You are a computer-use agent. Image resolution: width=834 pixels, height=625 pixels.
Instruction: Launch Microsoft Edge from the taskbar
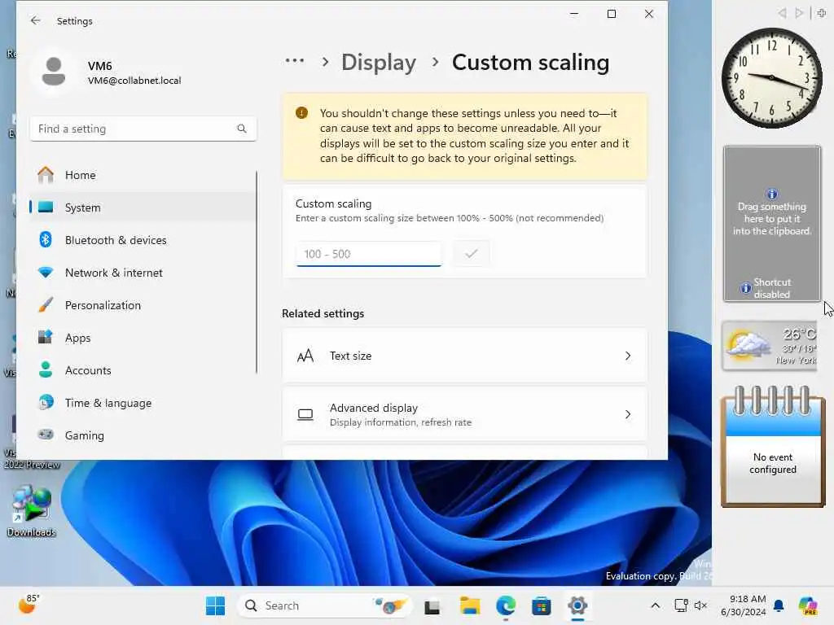click(506, 605)
